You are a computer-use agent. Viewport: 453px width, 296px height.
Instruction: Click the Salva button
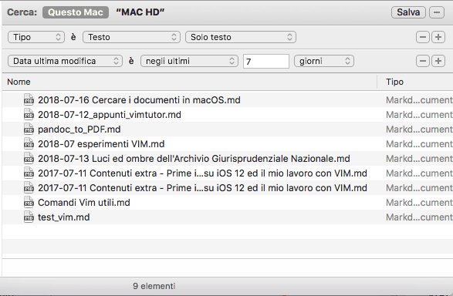408,12
